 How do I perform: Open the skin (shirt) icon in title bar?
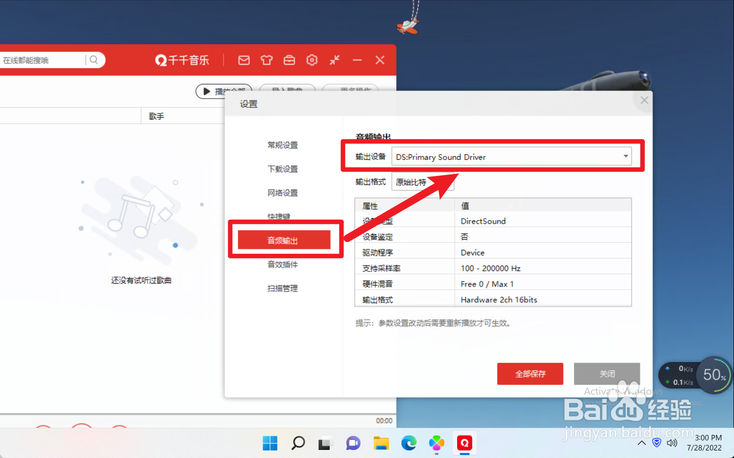point(266,60)
